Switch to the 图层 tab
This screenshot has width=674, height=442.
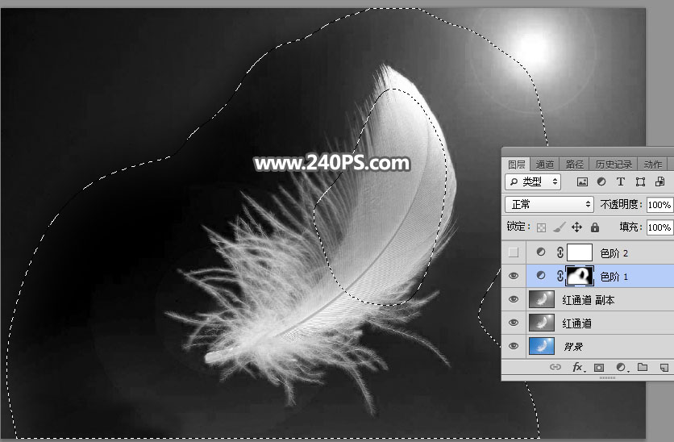pos(516,165)
